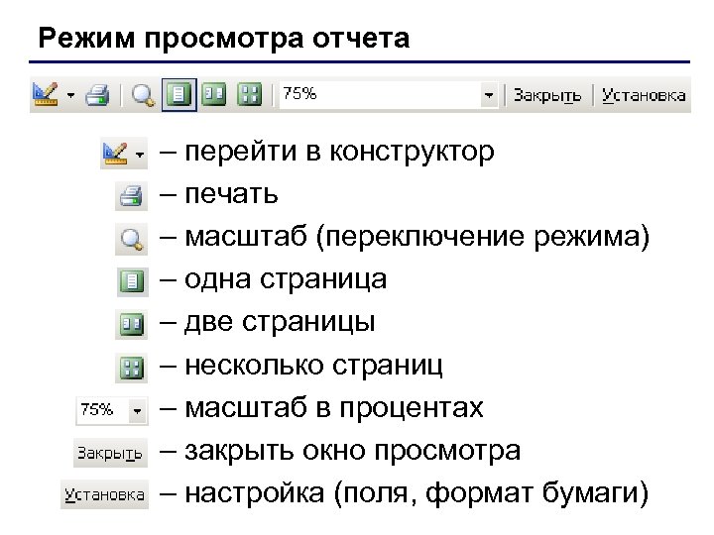Click the text 'несколько страниц'
714x535 pixels.
point(313,366)
